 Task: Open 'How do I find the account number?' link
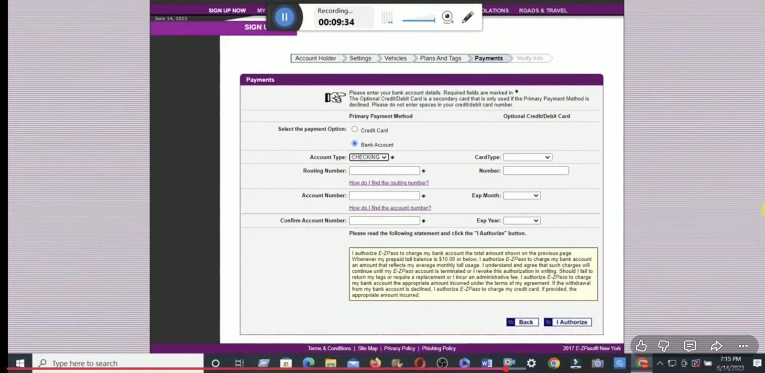click(x=390, y=208)
